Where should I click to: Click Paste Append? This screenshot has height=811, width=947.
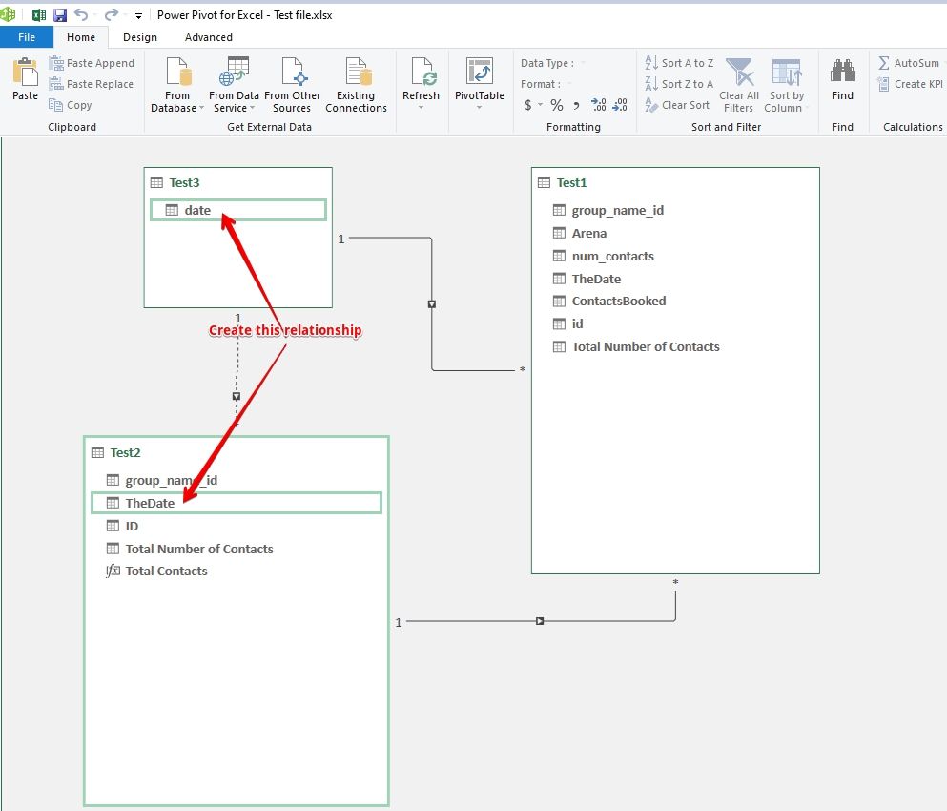(x=92, y=63)
